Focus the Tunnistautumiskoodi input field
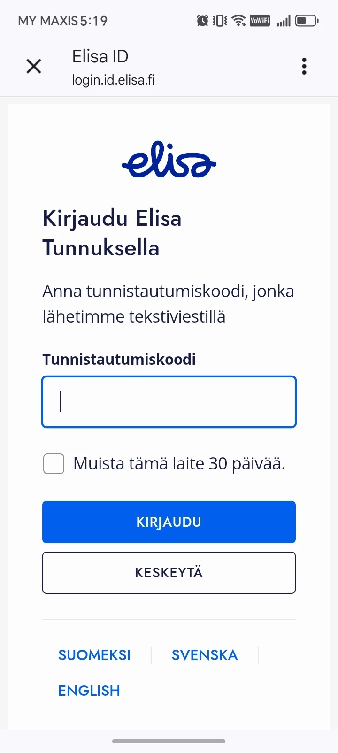 coord(169,402)
